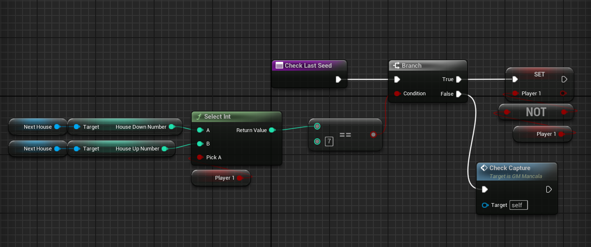Viewport: 591px width, 247px height.
Task: Click the Check Capture node icon
Action: (484, 168)
